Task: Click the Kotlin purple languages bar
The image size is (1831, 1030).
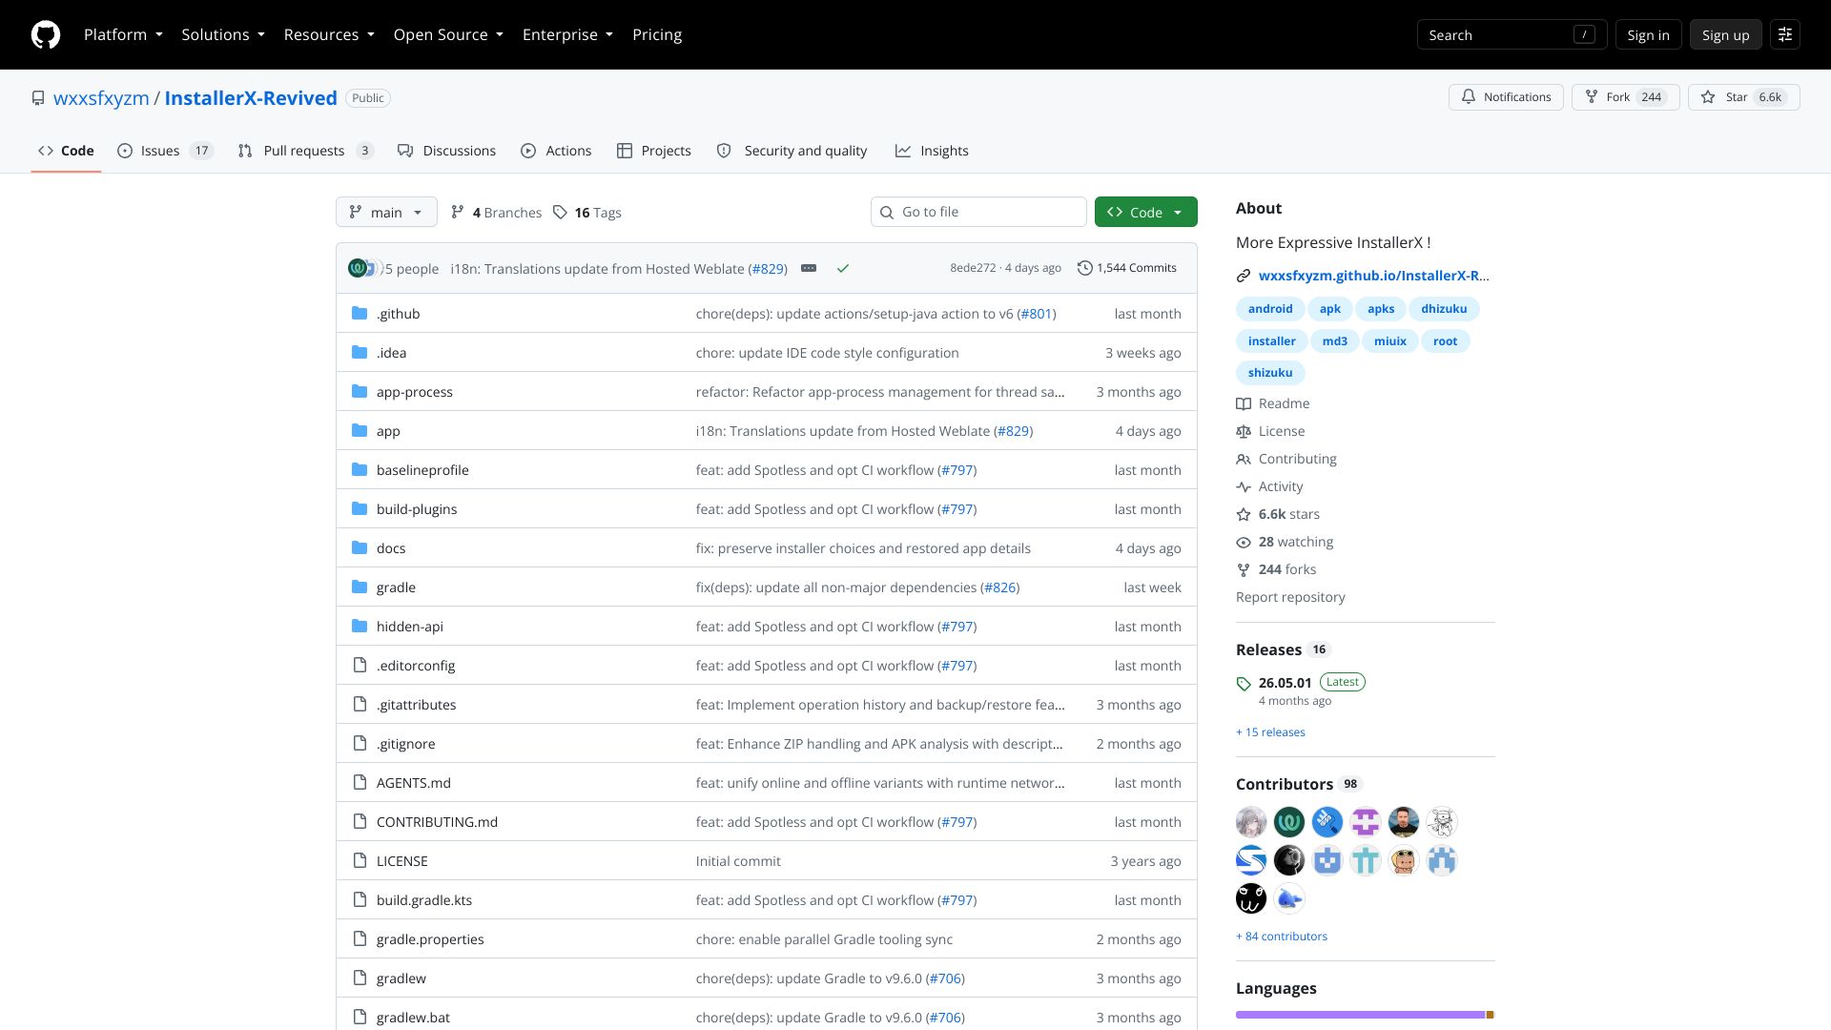Action: 1360,1015
